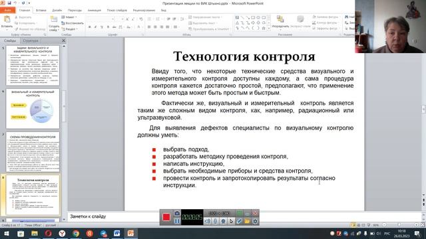Switch to the Слайды panel tab

pyautogui.click(x=10, y=40)
